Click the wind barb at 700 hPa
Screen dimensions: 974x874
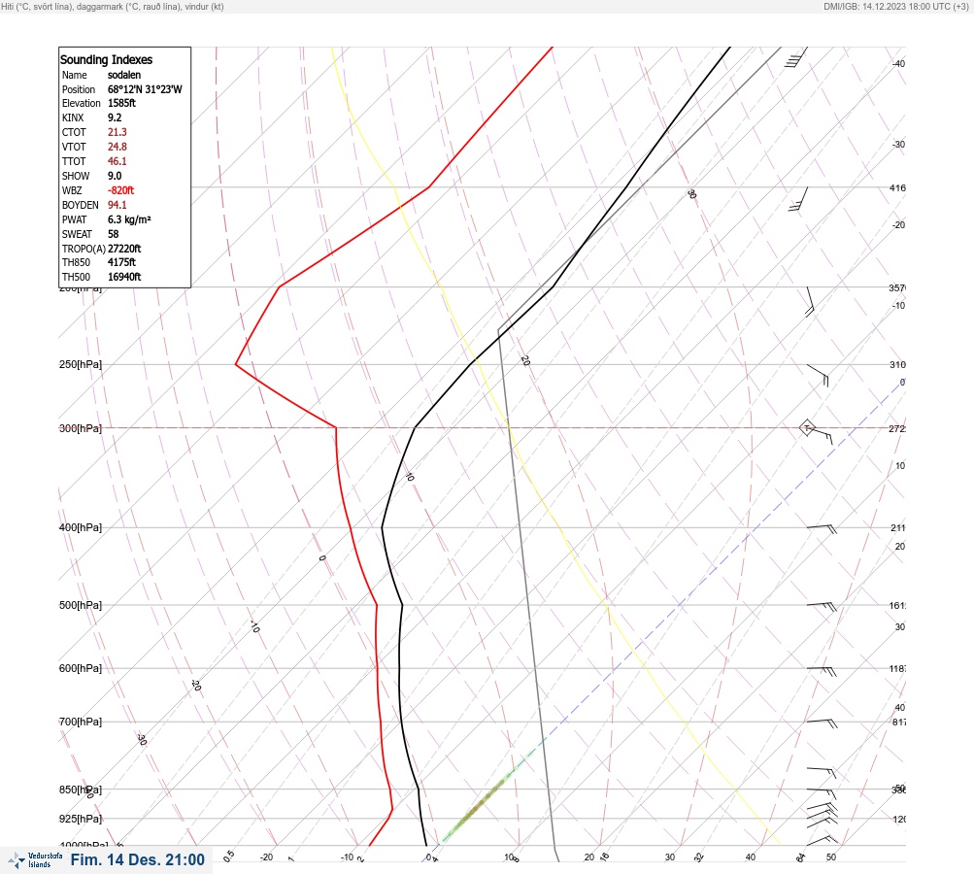pyautogui.click(x=822, y=723)
